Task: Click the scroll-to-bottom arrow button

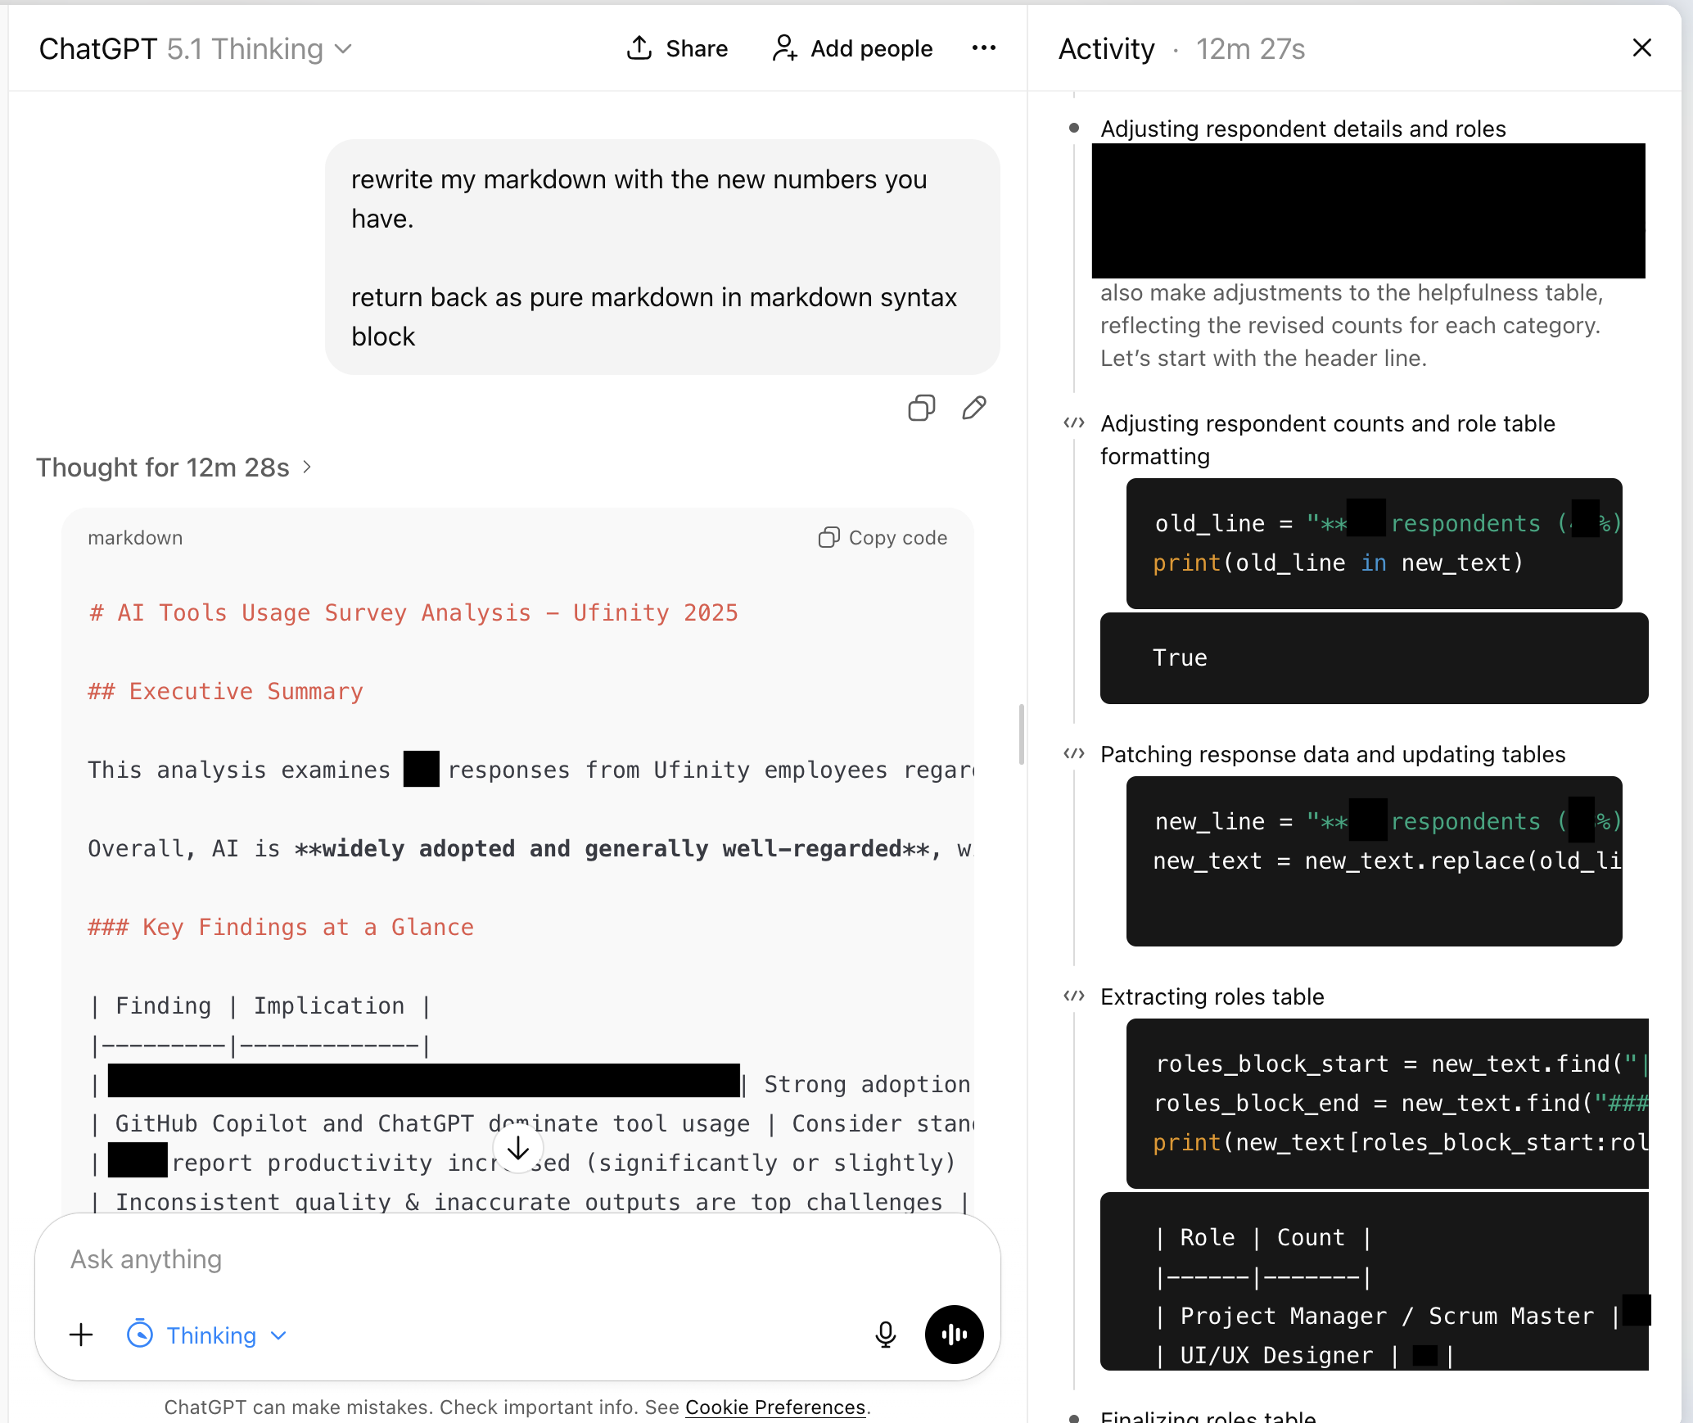Action: 518,1150
